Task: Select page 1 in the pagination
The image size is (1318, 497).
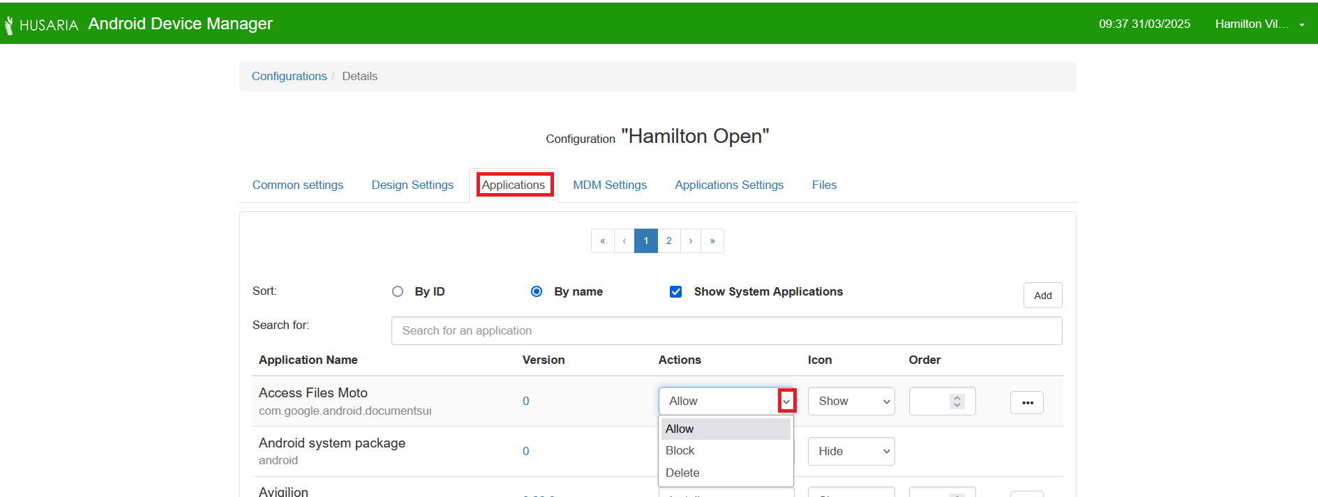Action: [646, 240]
